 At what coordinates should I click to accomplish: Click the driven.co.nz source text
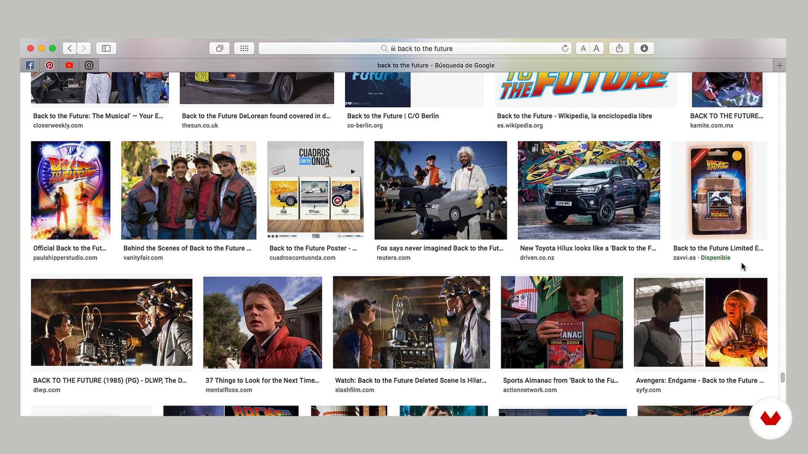pos(537,258)
